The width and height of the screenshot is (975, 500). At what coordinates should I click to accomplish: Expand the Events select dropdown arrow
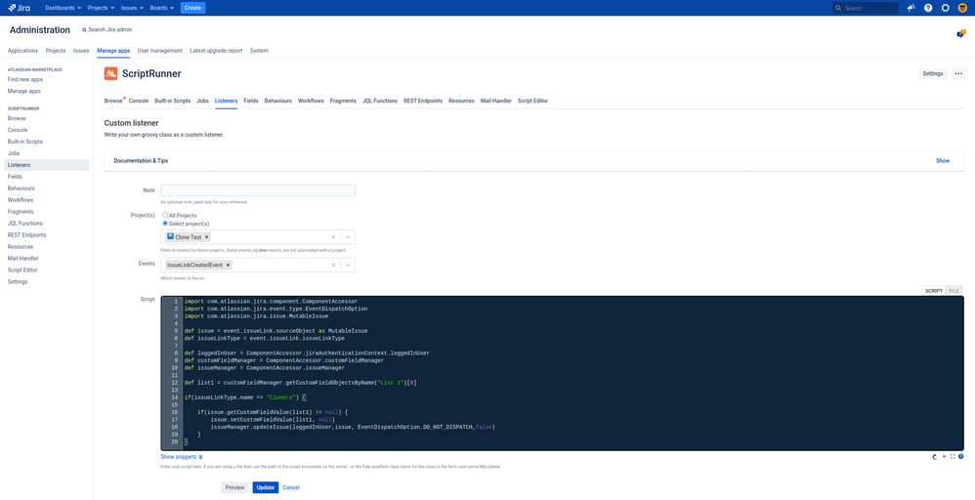point(348,265)
